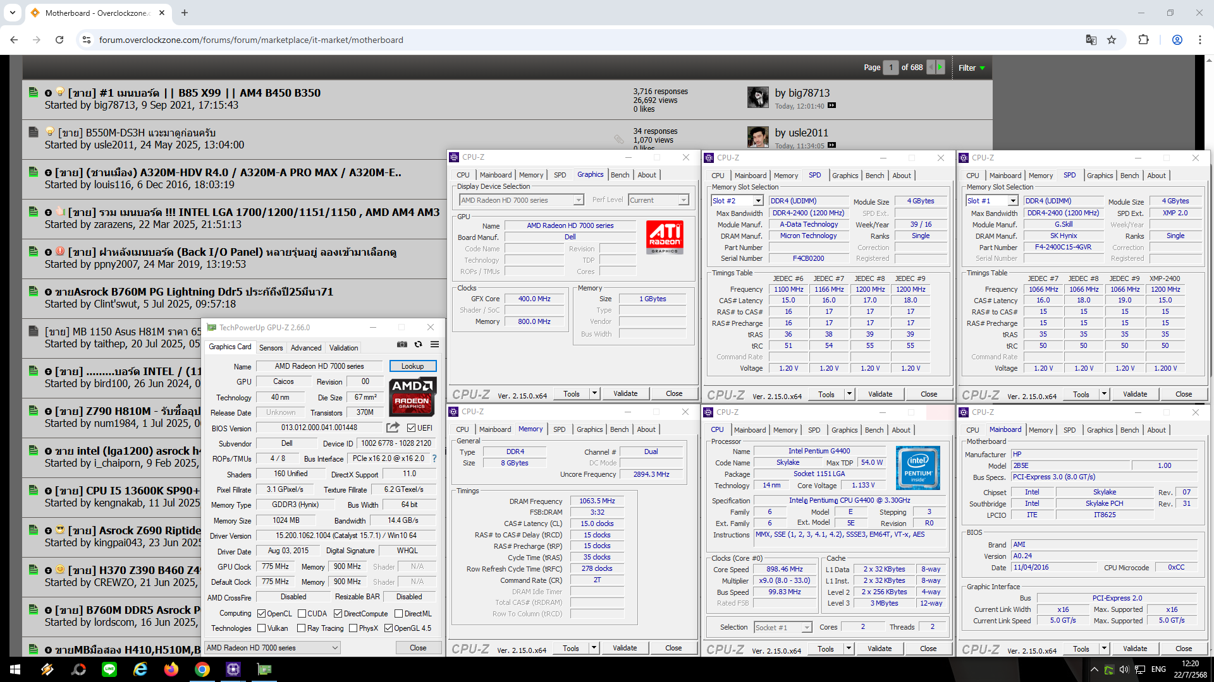1214x682 pixels.
Task: Click BIOS export share icon
Action: point(393,428)
